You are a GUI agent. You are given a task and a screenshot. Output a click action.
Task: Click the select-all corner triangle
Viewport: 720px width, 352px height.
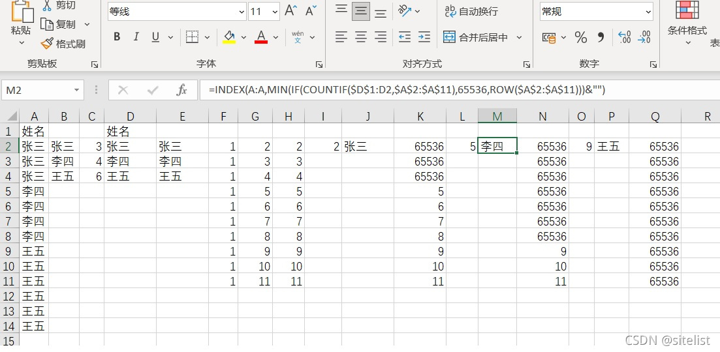point(11,117)
